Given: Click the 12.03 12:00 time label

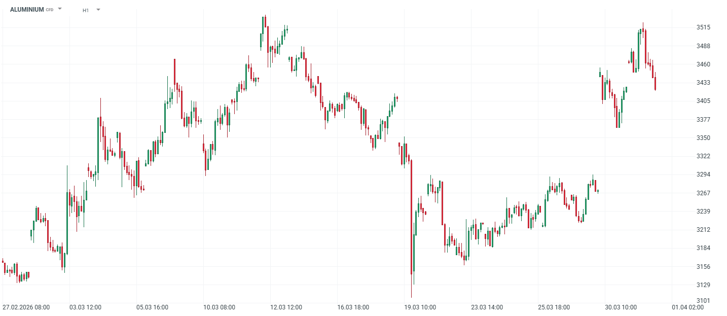Looking at the screenshot, I should point(286,307).
